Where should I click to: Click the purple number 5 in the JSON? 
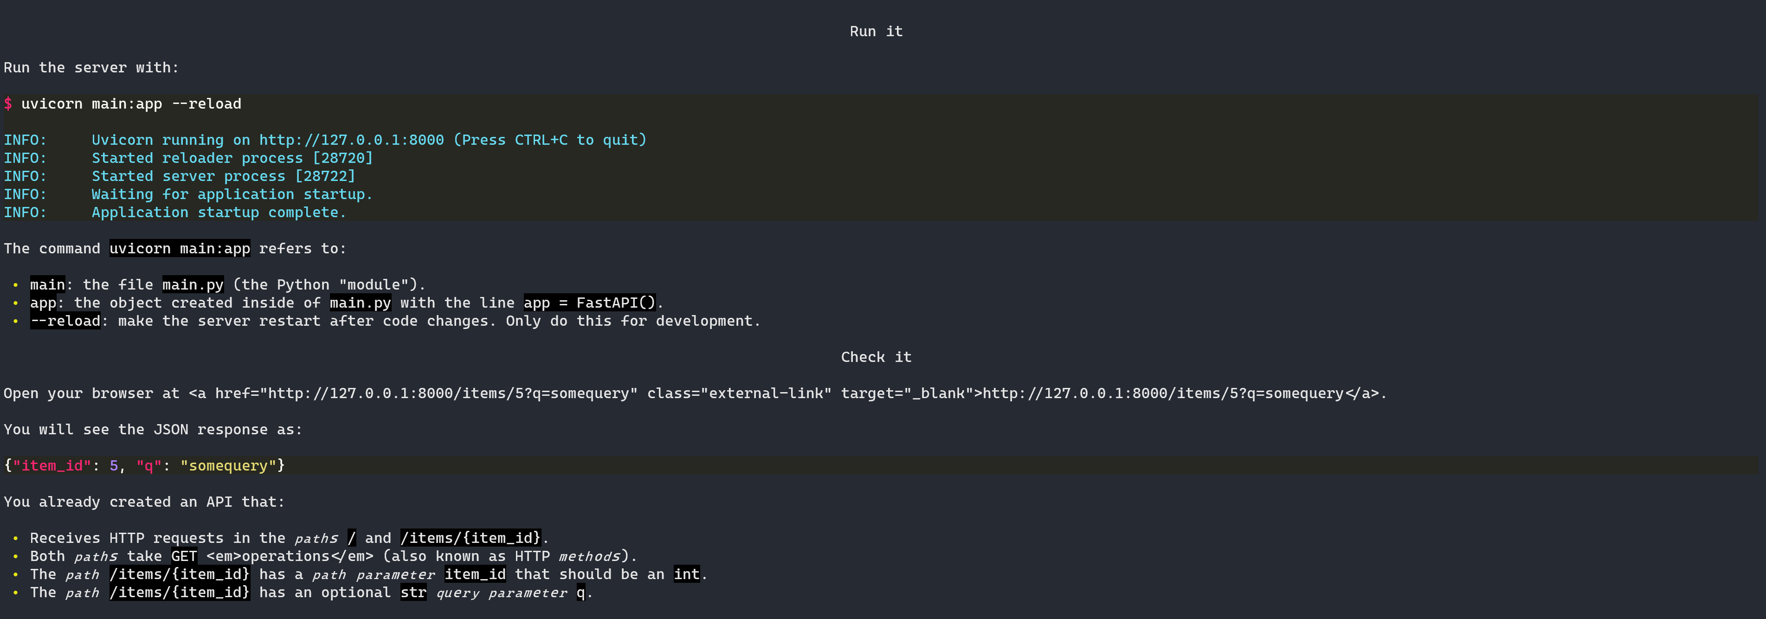114,466
